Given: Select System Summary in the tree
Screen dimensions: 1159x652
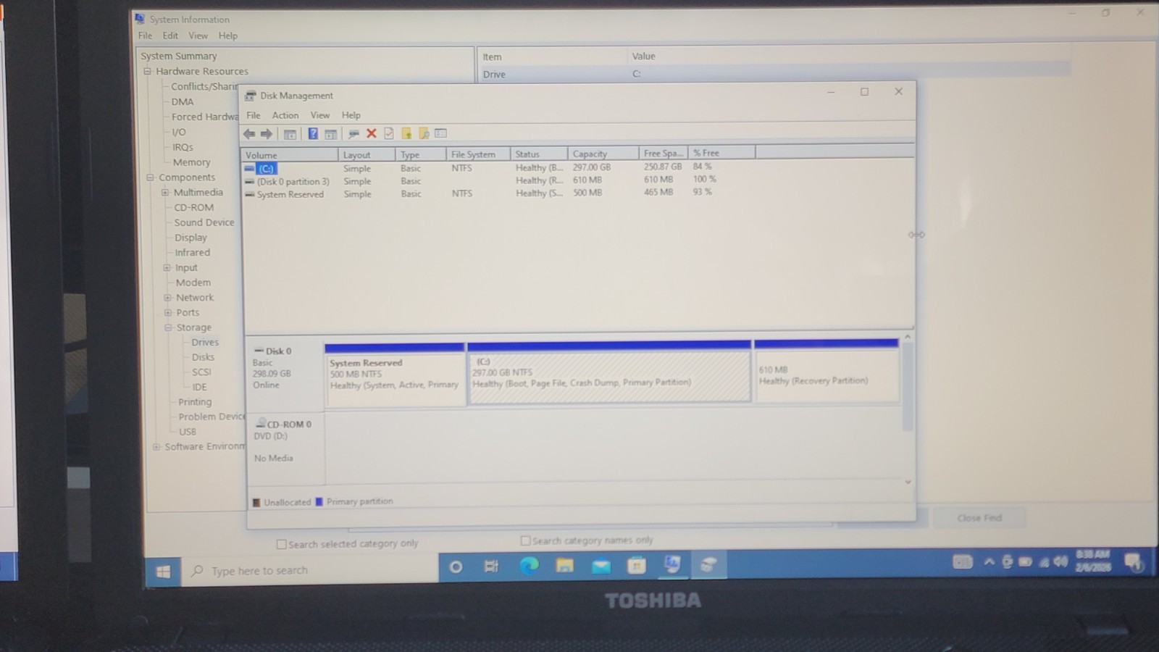Looking at the screenshot, I should tap(179, 56).
